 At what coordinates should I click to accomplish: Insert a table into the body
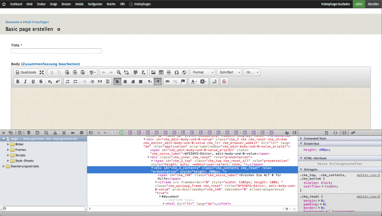click(x=161, y=72)
